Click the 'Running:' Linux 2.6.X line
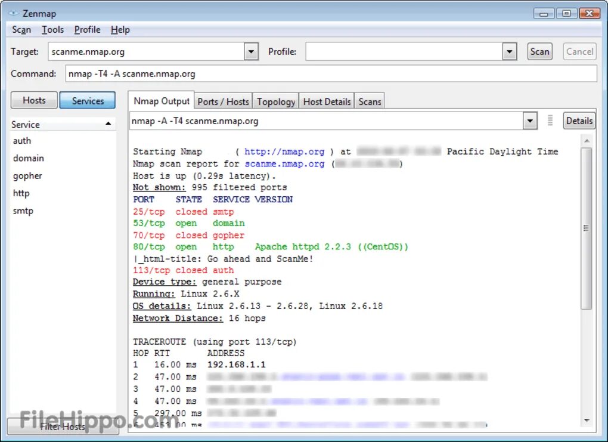 [186, 294]
